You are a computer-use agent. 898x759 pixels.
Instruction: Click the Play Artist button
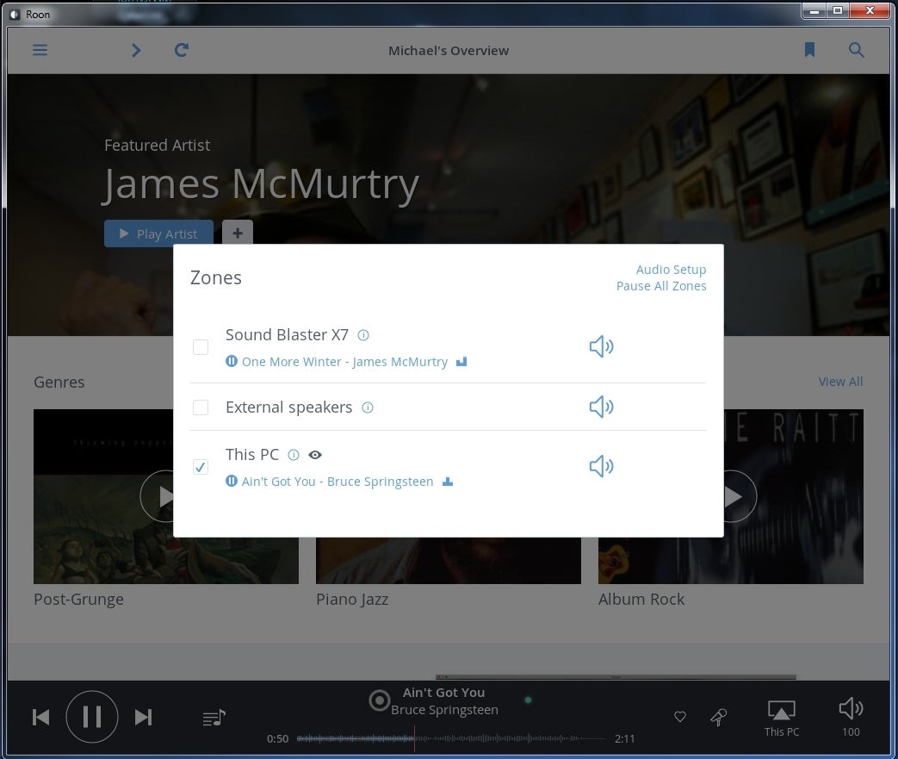pos(158,233)
